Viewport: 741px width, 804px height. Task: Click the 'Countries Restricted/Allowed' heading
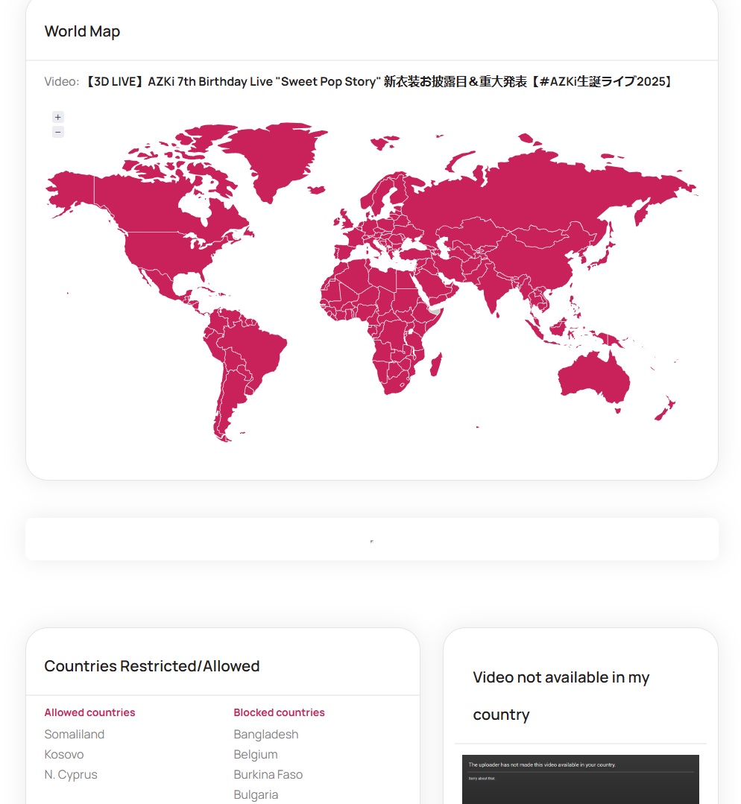[152, 666]
